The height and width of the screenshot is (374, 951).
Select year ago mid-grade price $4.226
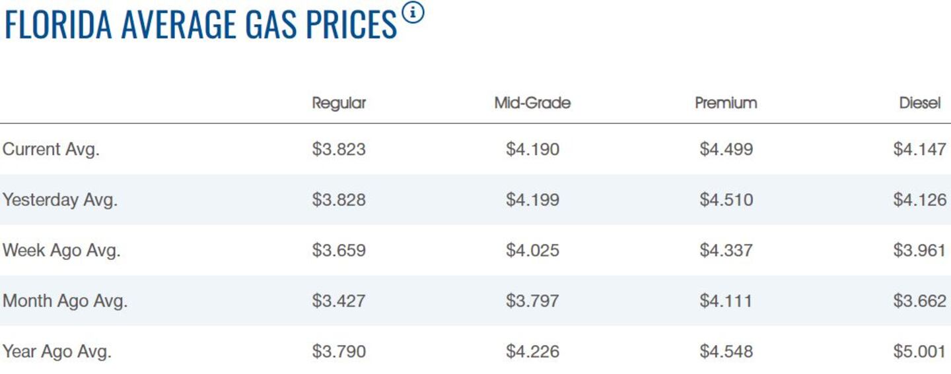(x=532, y=352)
